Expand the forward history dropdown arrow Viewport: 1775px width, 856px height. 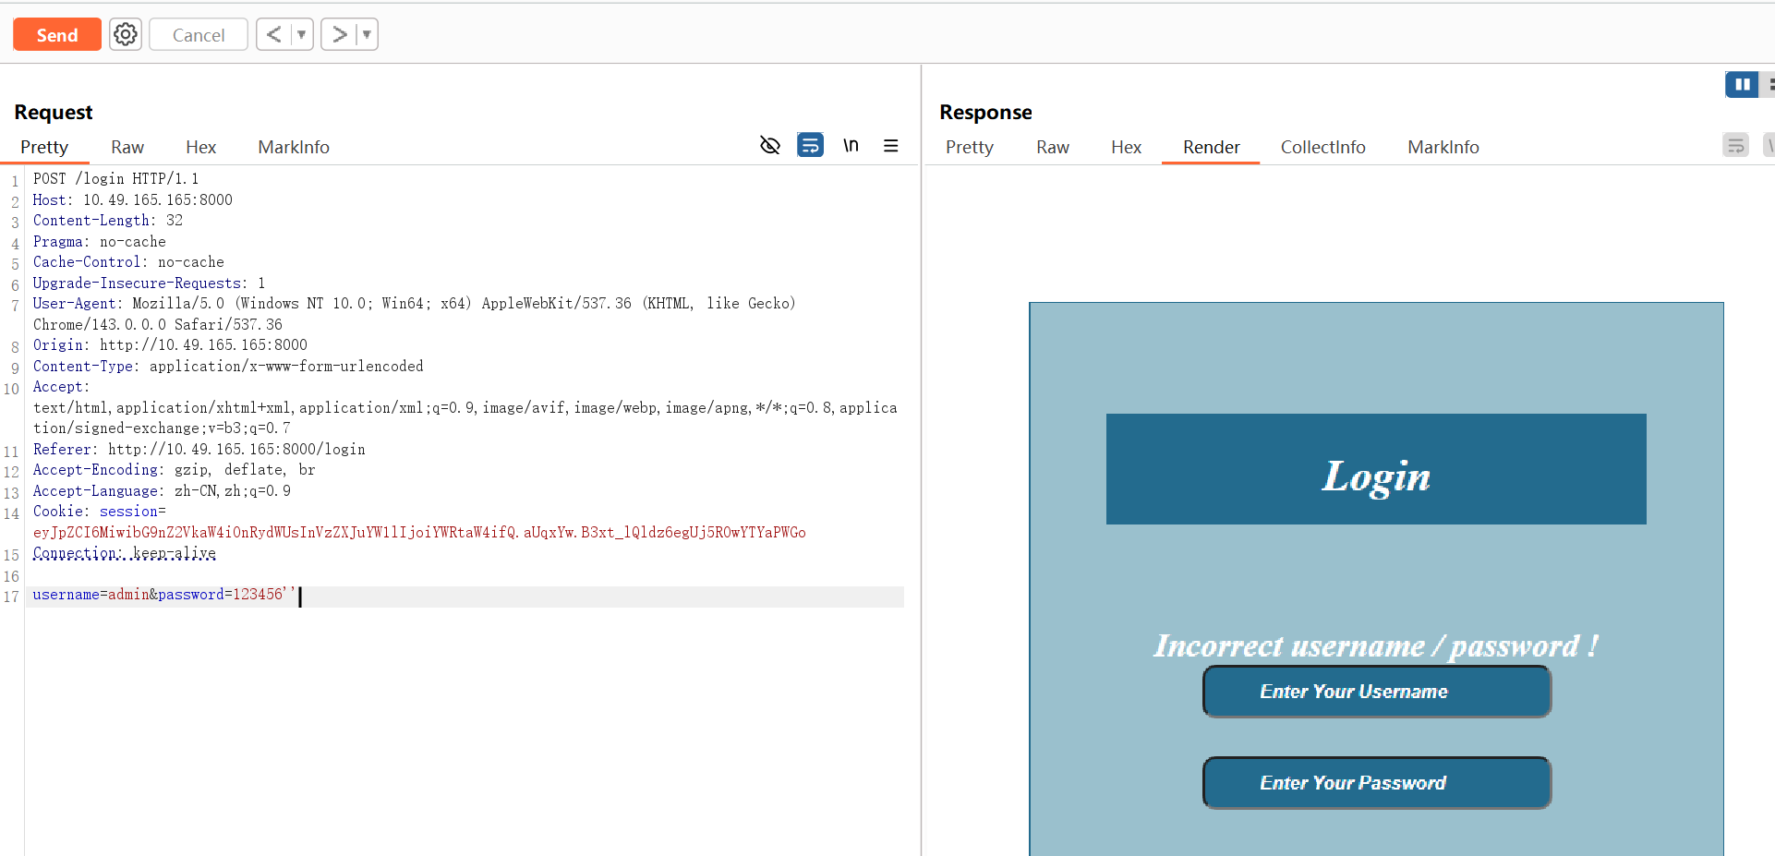367,35
